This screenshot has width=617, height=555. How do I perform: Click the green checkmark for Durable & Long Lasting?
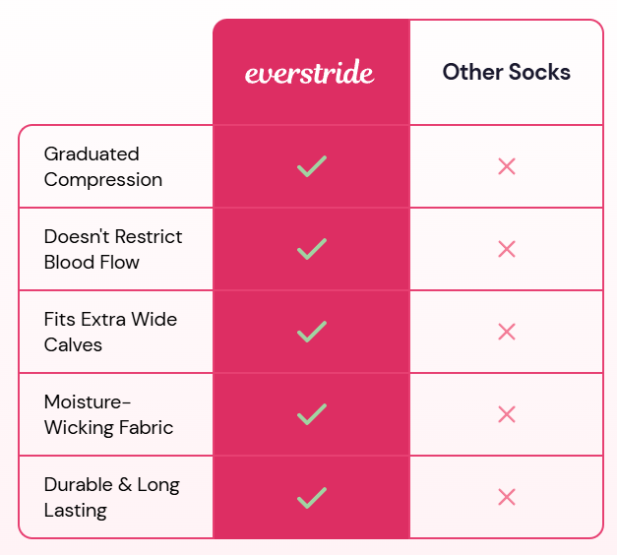click(312, 498)
